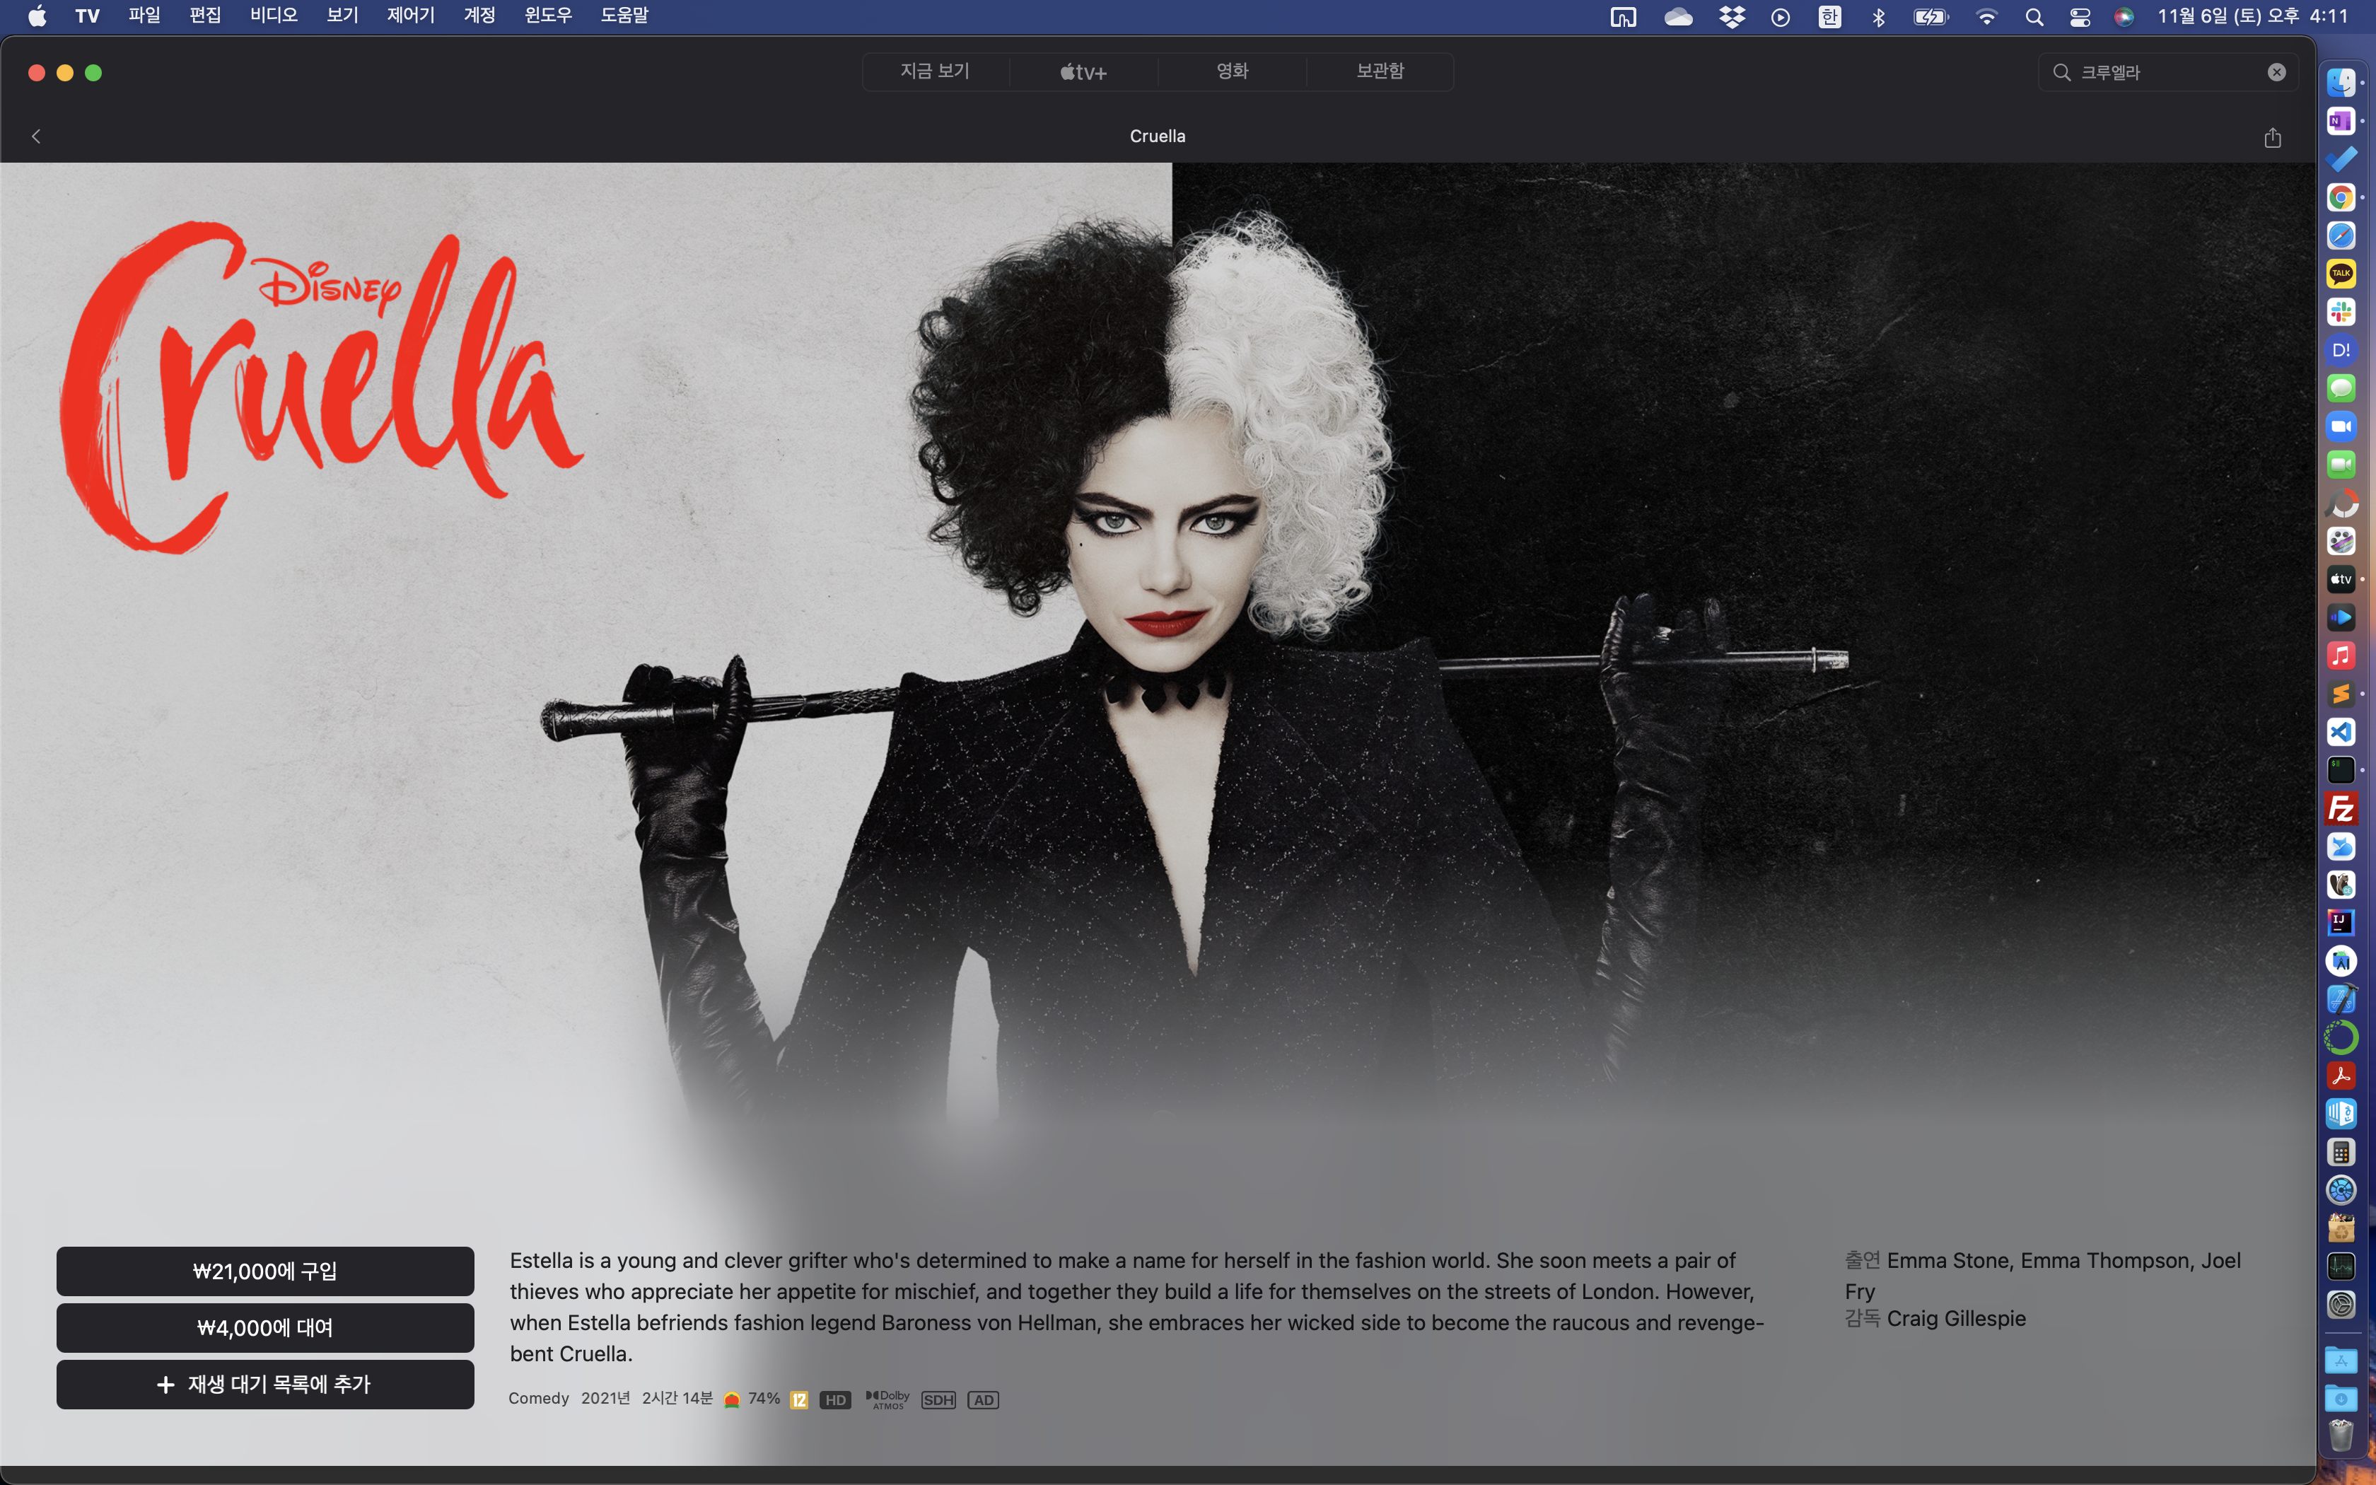Launch FileZilla from the Dock
This screenshot has height=1485, width=2376.
pos(2341,808)
